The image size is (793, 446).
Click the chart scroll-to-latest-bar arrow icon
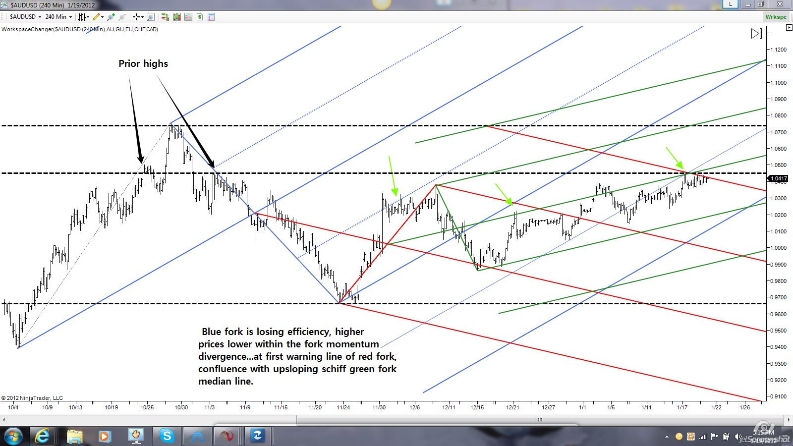(756, 34)
